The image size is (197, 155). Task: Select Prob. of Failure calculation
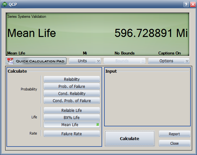coord(72,86)
